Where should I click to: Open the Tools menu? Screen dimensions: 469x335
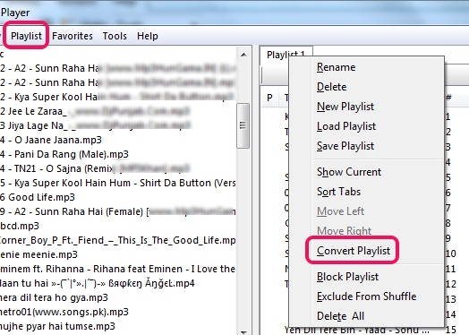115,36
